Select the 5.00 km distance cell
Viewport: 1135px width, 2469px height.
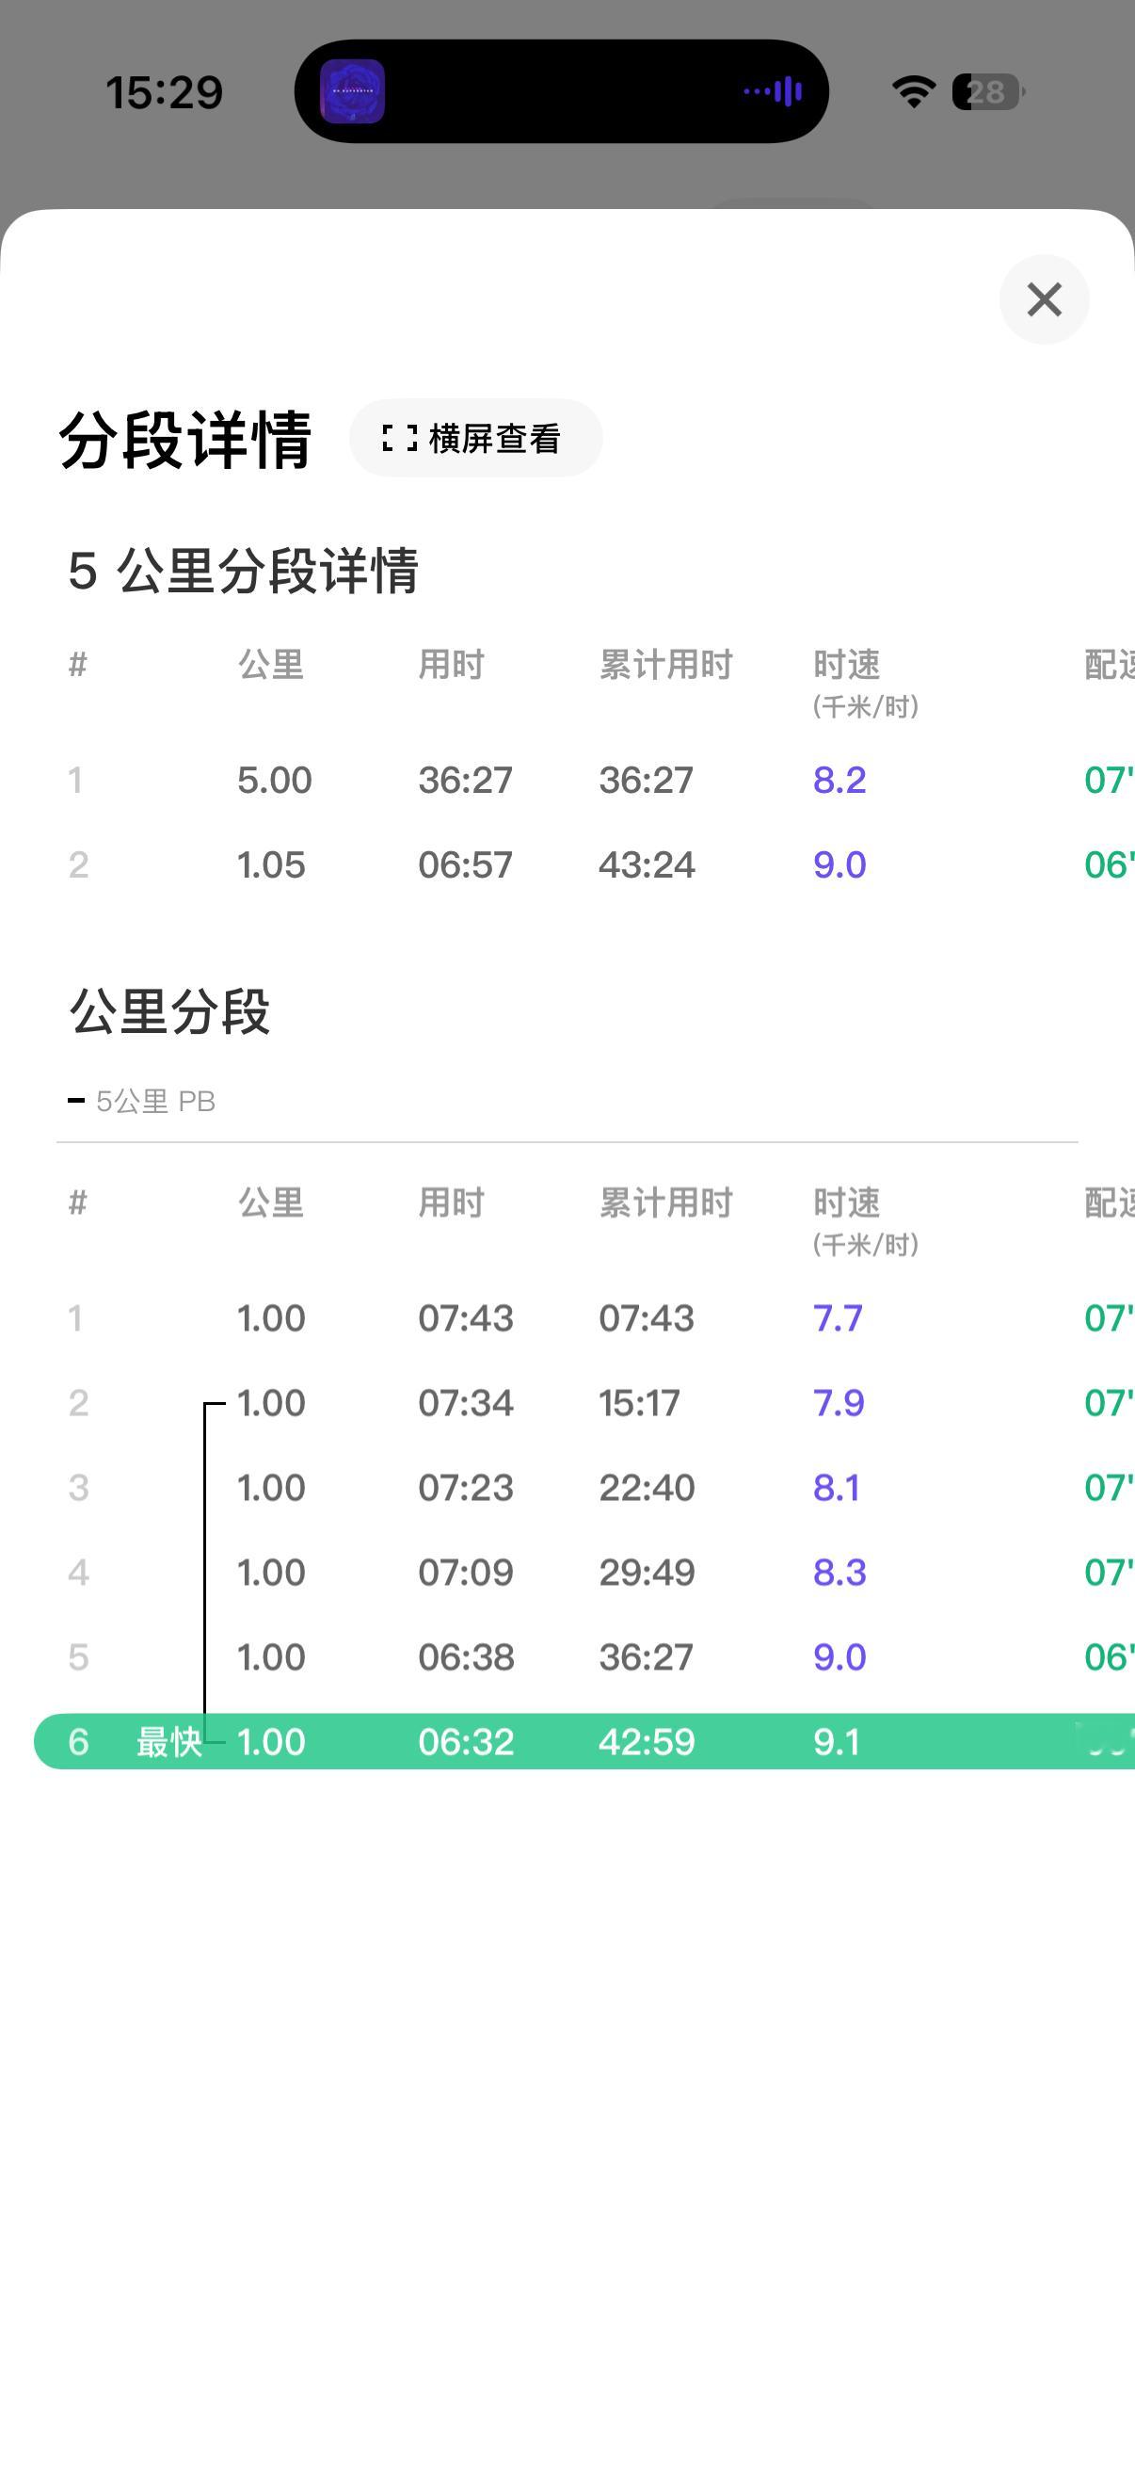click(x=275, y=781)
